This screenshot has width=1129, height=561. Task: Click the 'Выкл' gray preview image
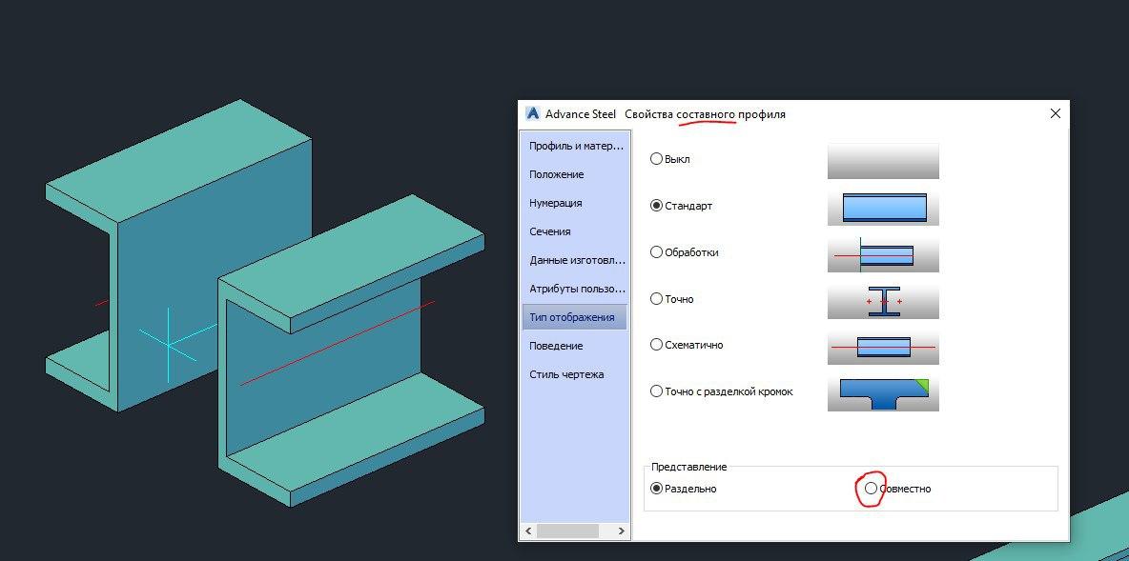click(x=882, y=160)
